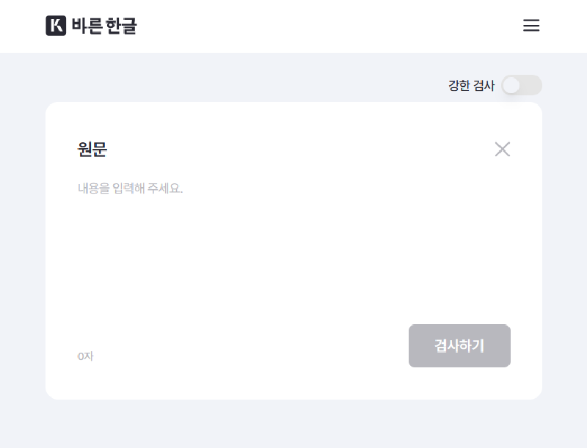Click the 바른 한글 header title
Image resolution: width=587 pixels, height=448 pixels.
point(103,26)
